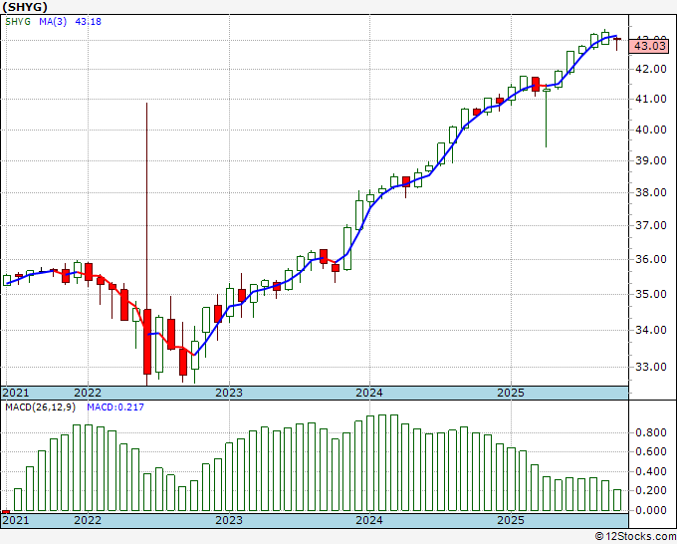This screenshot has width=677, height=544.
Task: Click 2025 on the price chart timeline
Action: (x=511, y=393)
